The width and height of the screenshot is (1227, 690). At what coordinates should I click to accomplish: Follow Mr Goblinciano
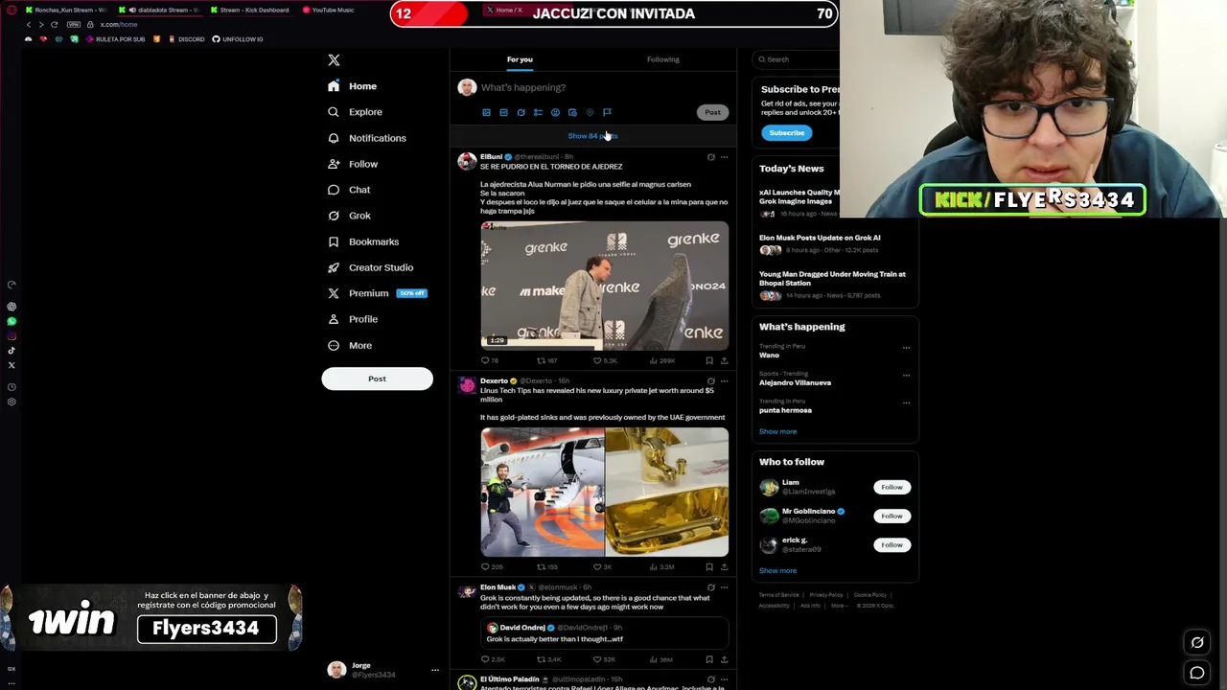coord(891,516)
